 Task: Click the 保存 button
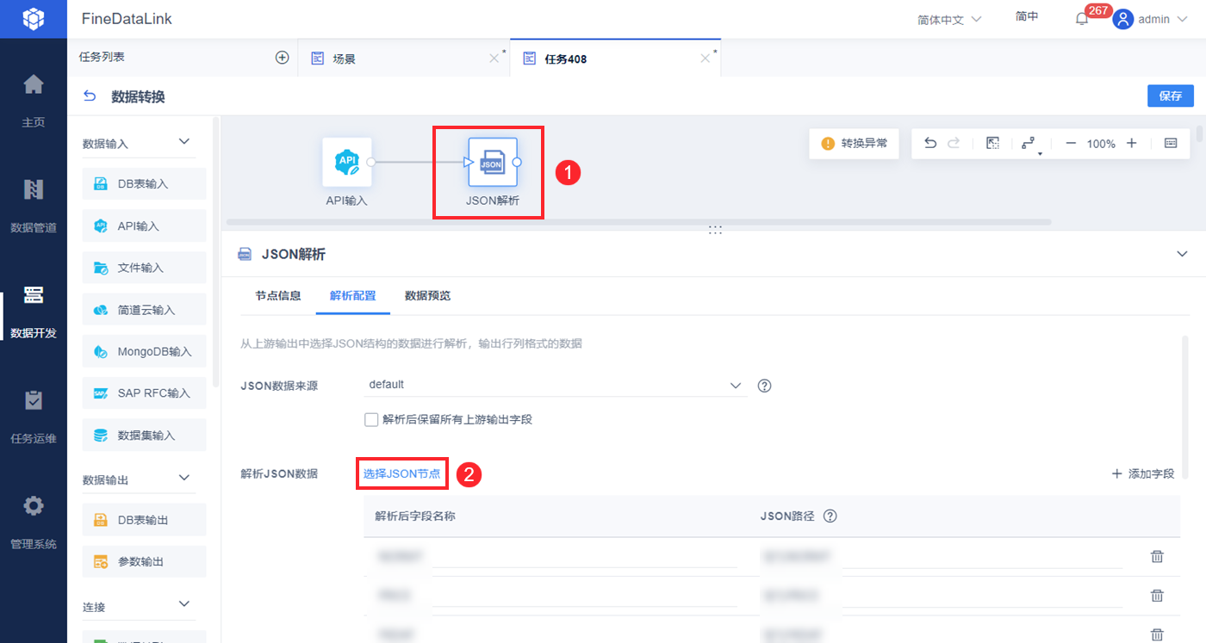[x=1171, y=96]
